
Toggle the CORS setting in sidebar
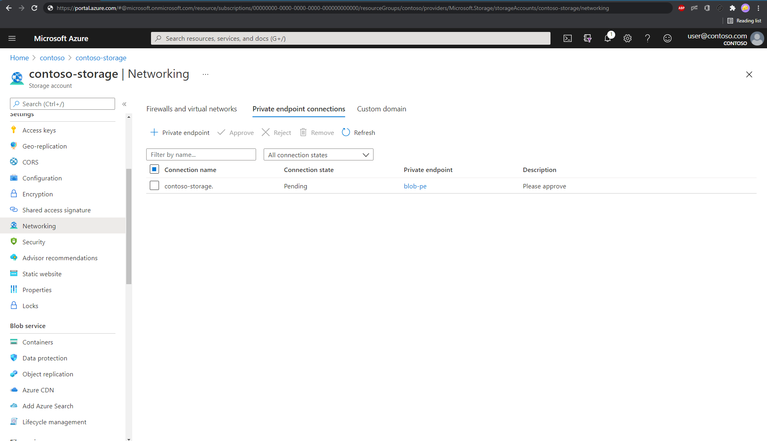[30, 162]
